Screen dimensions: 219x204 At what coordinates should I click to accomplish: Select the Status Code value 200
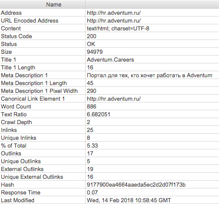(x=91, y=36)
